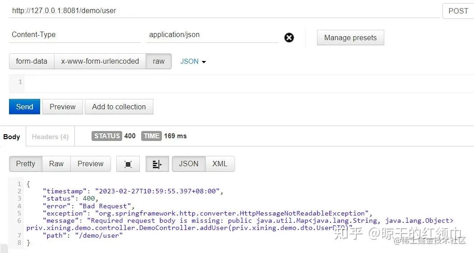
Task: Select the response Preview view
Action: 90,164
